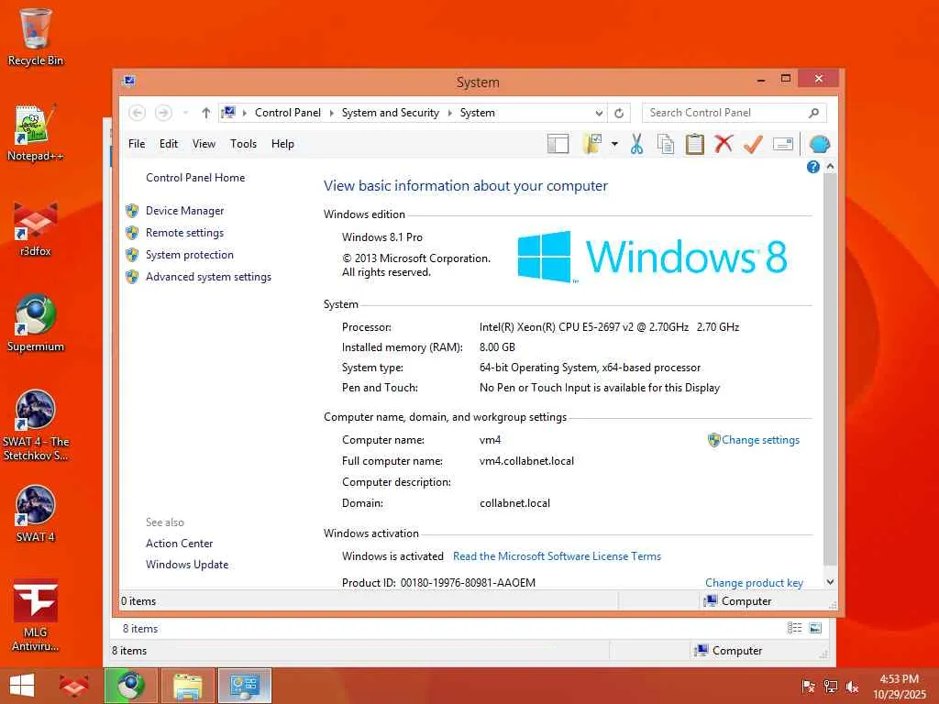Open the blue shell settings icon
The width and height of the screenshot is (939, 704).
(x=819, y=144)
